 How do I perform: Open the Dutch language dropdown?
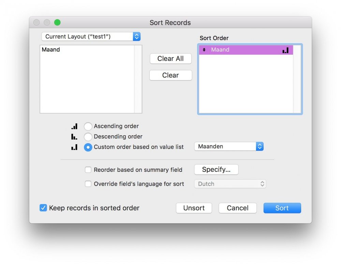(x=230, y=184)
